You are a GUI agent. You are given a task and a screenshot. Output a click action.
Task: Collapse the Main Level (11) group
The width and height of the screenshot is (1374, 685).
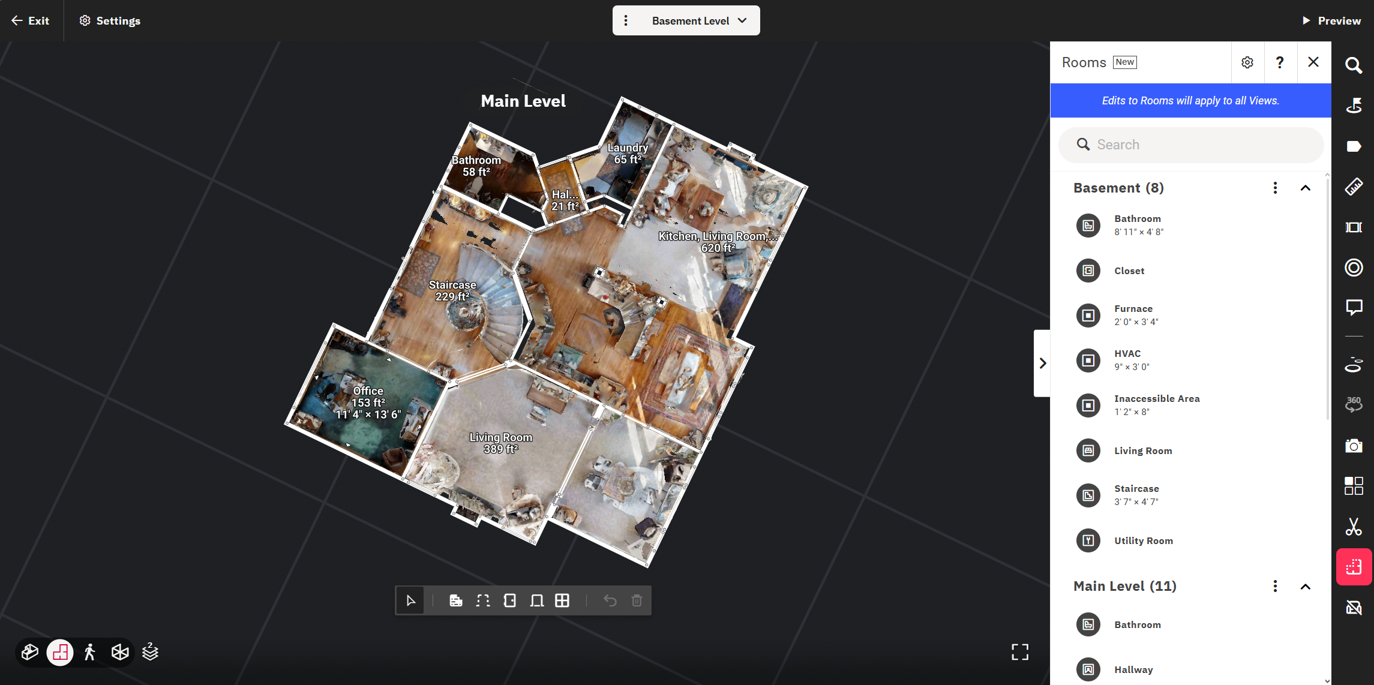(1305, 586)
